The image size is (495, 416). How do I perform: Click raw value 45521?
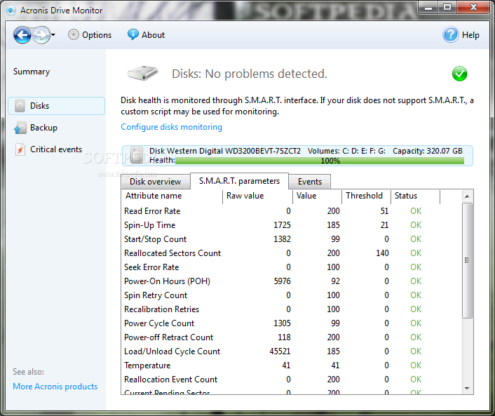(280, 351)
